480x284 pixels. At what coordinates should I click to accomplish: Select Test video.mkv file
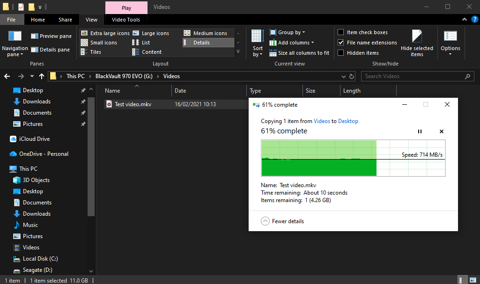133,104
